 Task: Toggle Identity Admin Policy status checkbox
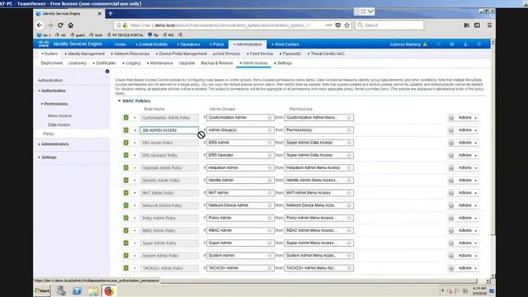[126, 181]
